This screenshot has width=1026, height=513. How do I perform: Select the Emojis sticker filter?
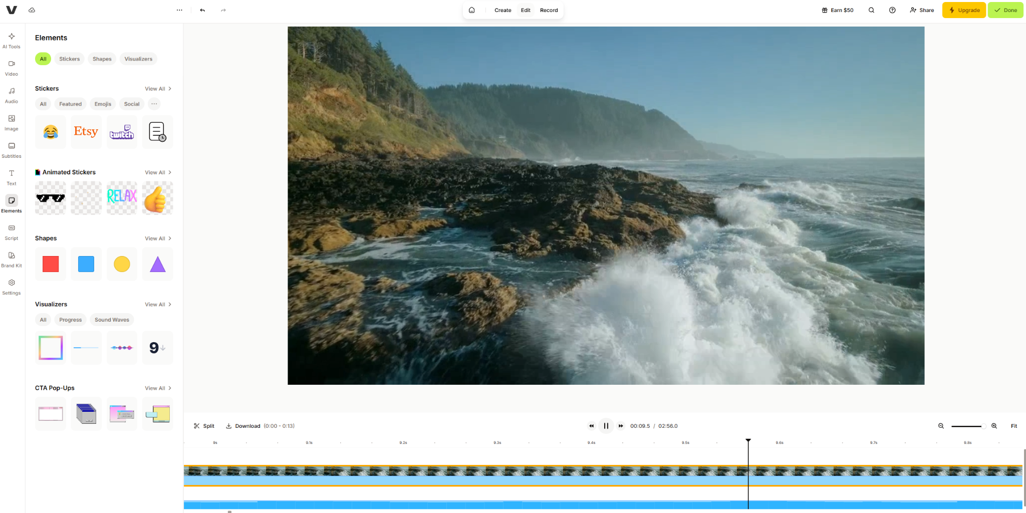coord(103,104)
